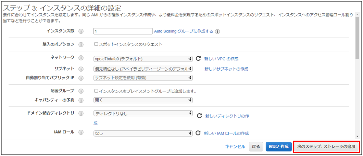Click info icon next to インスタンス数
The width and height of the screenshot is (363, 156).
click(x=81, y=32)
